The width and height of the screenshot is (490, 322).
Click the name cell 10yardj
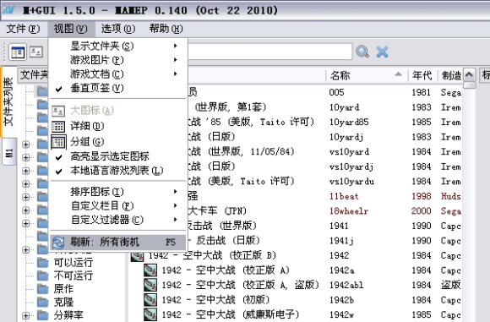coord(346,137)
